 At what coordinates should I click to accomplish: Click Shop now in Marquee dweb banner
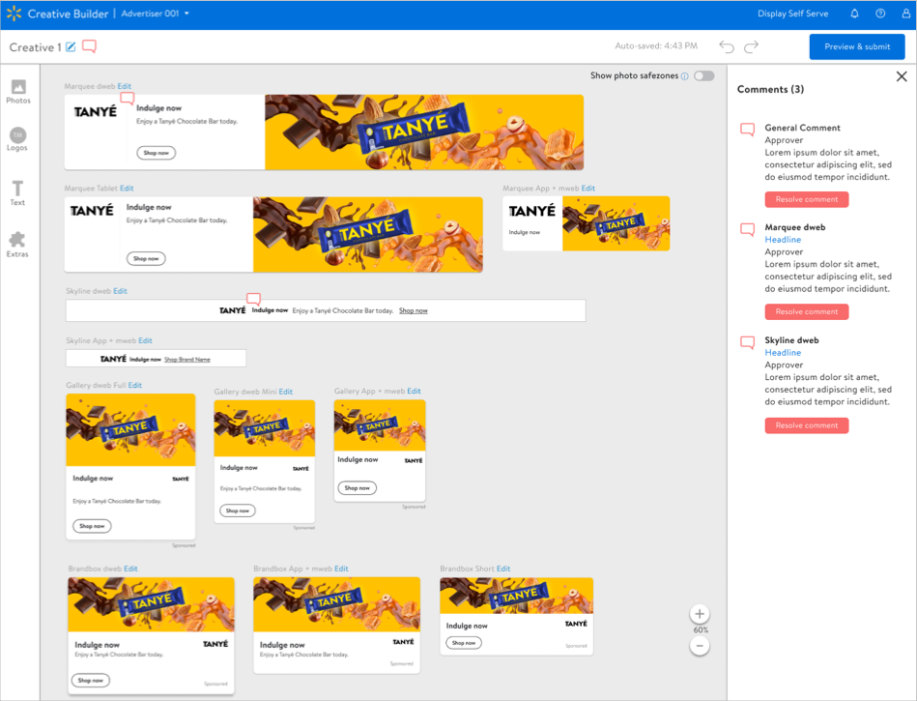tap(157, 153)
